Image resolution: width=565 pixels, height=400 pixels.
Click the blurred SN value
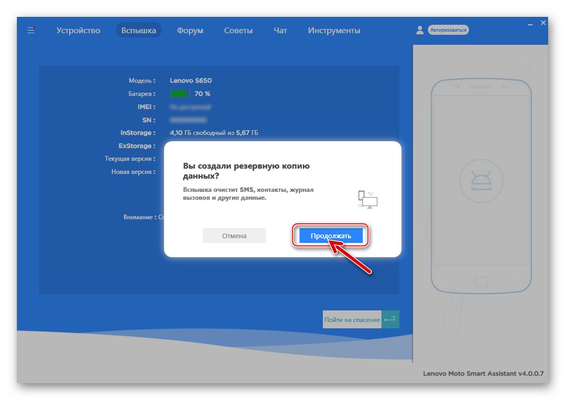point(188,120)
